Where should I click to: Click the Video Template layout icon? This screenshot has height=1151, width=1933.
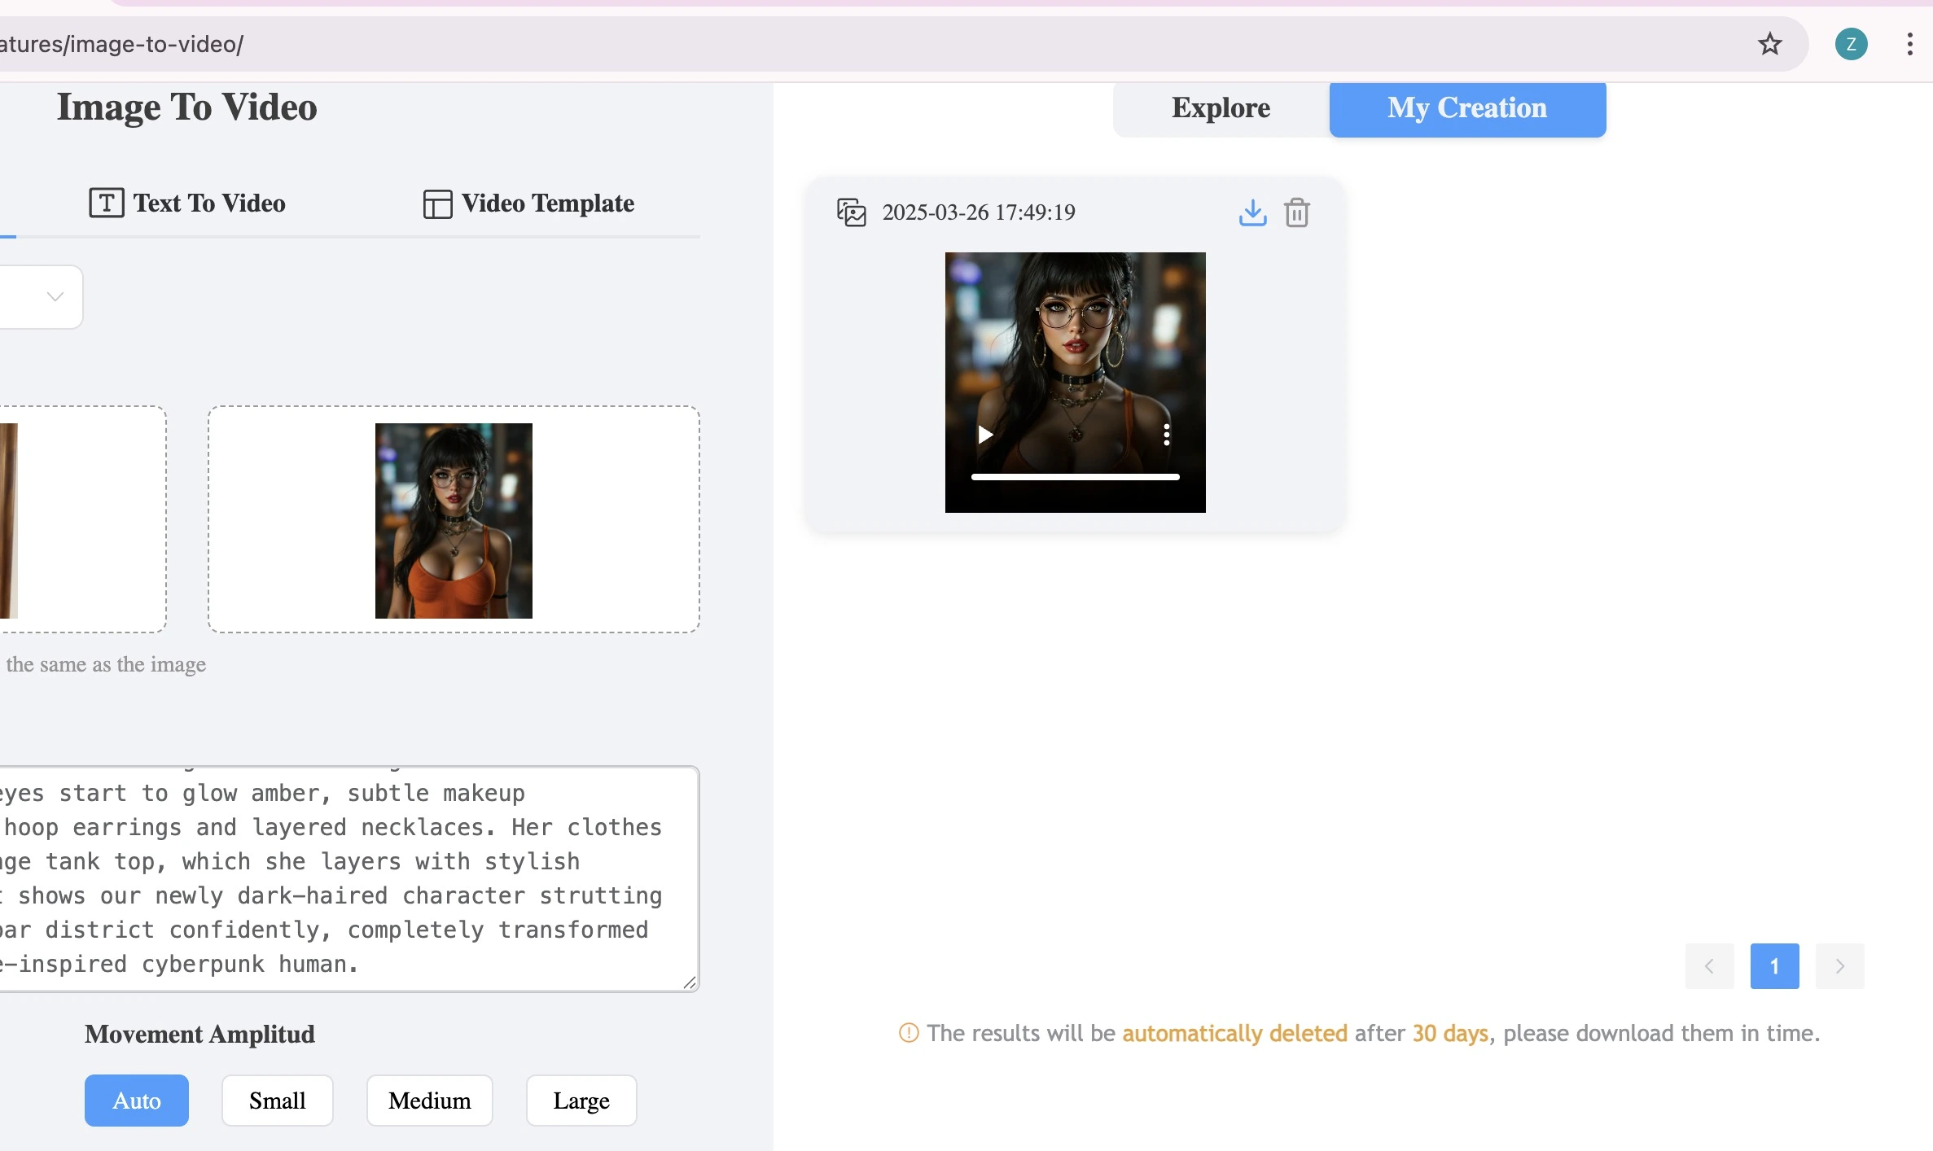tap(437, 204)
